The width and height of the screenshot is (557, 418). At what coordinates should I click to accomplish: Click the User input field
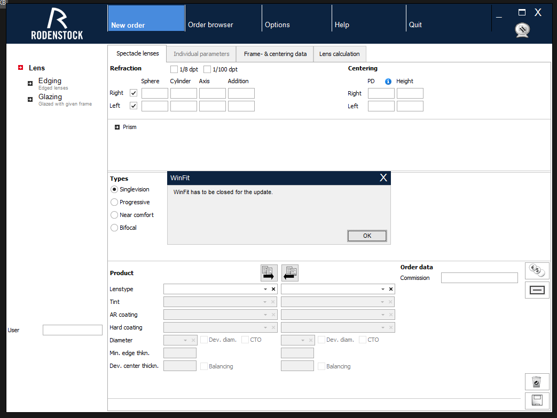(x=73, y=330)
